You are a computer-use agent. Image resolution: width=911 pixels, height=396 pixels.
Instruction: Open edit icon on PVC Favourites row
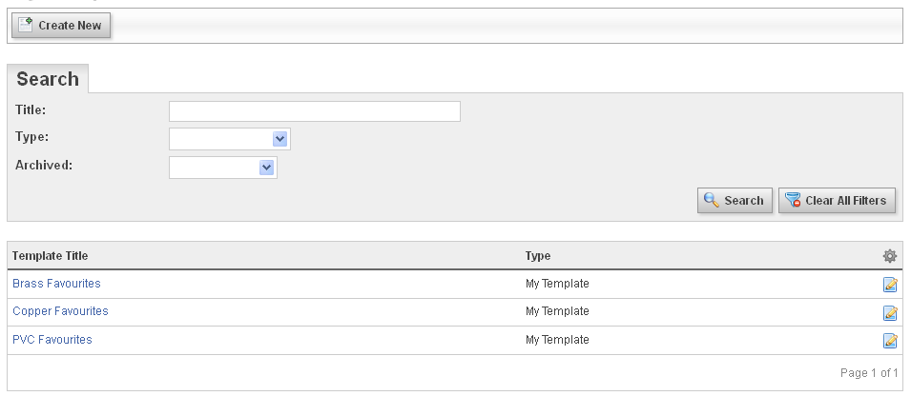pos(889,341)
